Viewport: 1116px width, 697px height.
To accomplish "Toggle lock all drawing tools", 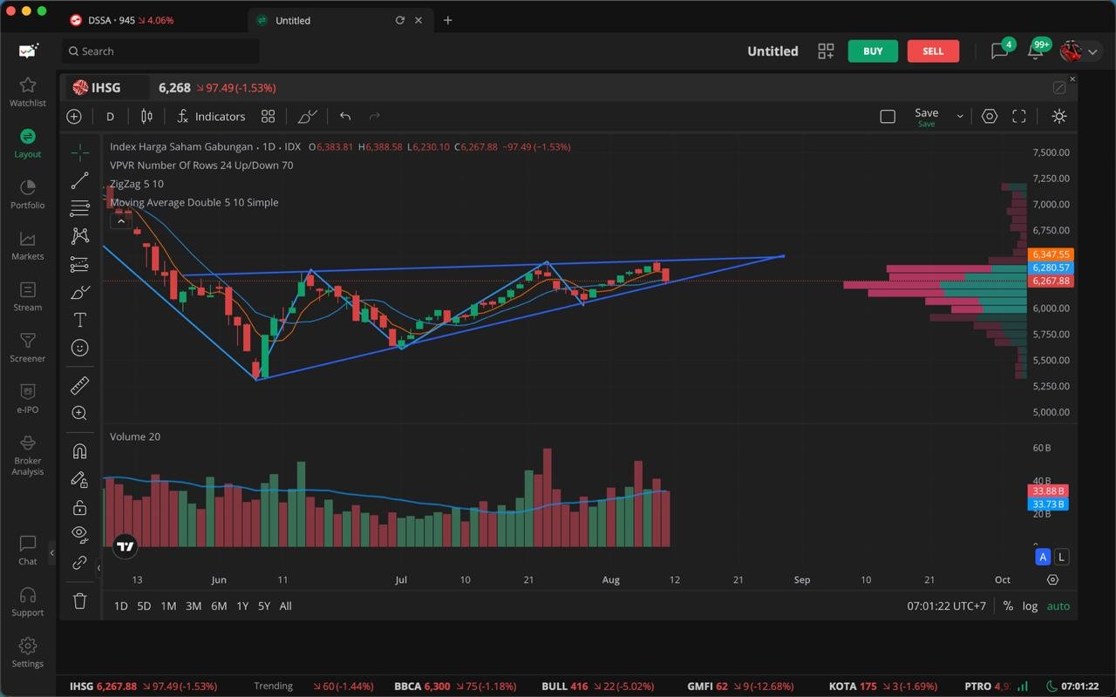I will tap(79, 507).
